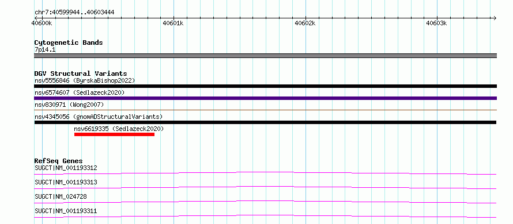Select the red nsv6619335 variant bar
Image resolution: width=513 pixels, height=224 pixels.
click(114, 134)
